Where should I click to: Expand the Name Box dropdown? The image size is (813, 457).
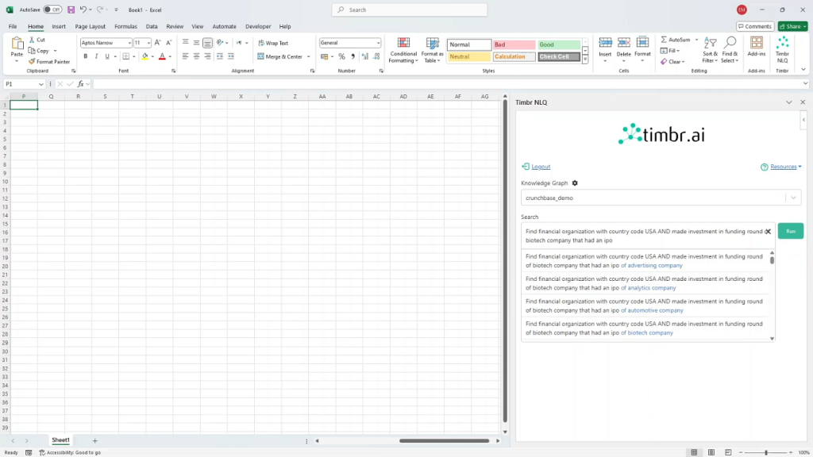point(41,84)
